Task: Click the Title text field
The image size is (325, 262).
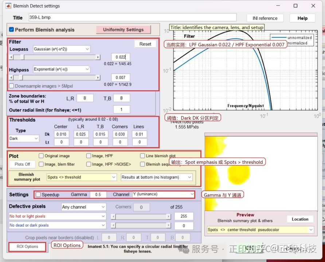Action: coord(133,17)
